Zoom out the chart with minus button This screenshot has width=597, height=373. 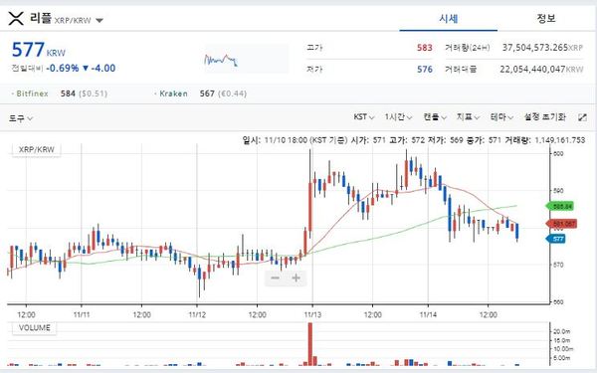[275, 278]
